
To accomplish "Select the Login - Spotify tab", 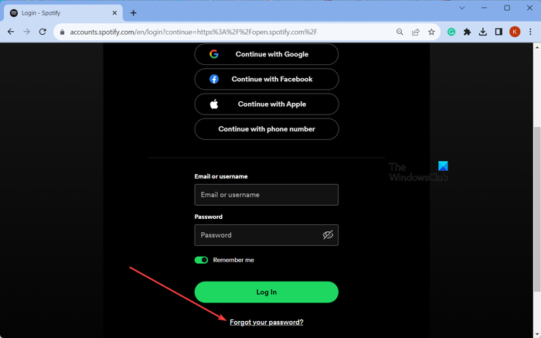I will 63,13.
